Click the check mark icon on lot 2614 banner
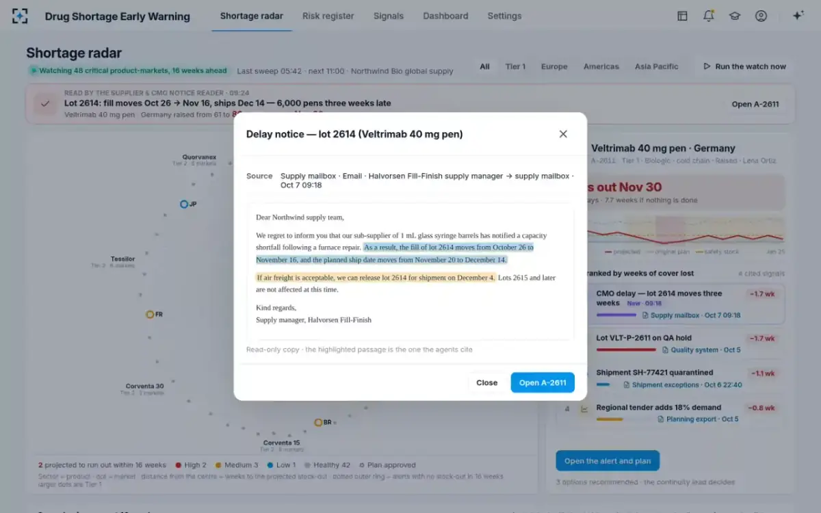821x513 pixels. point(45,104)
